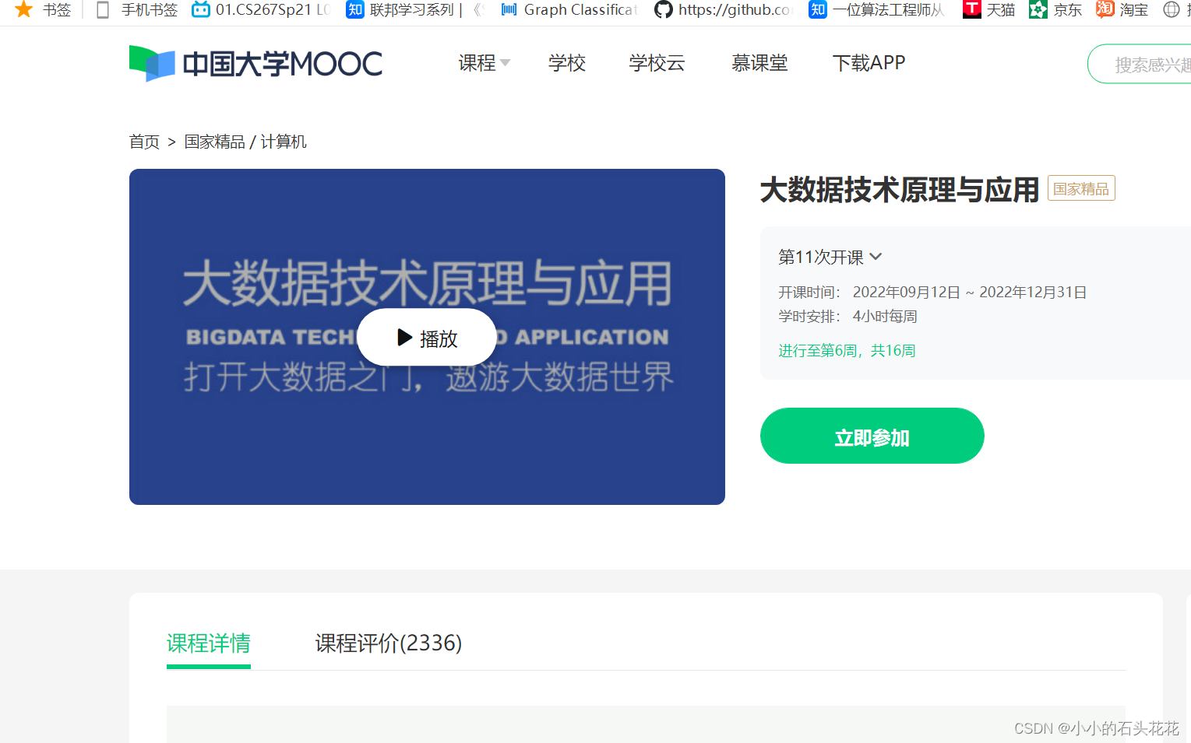This screenshot has width=1191, height=743.
Task: Open the 天猫 Tmall bookmark
Action: (x=988, y=9)
